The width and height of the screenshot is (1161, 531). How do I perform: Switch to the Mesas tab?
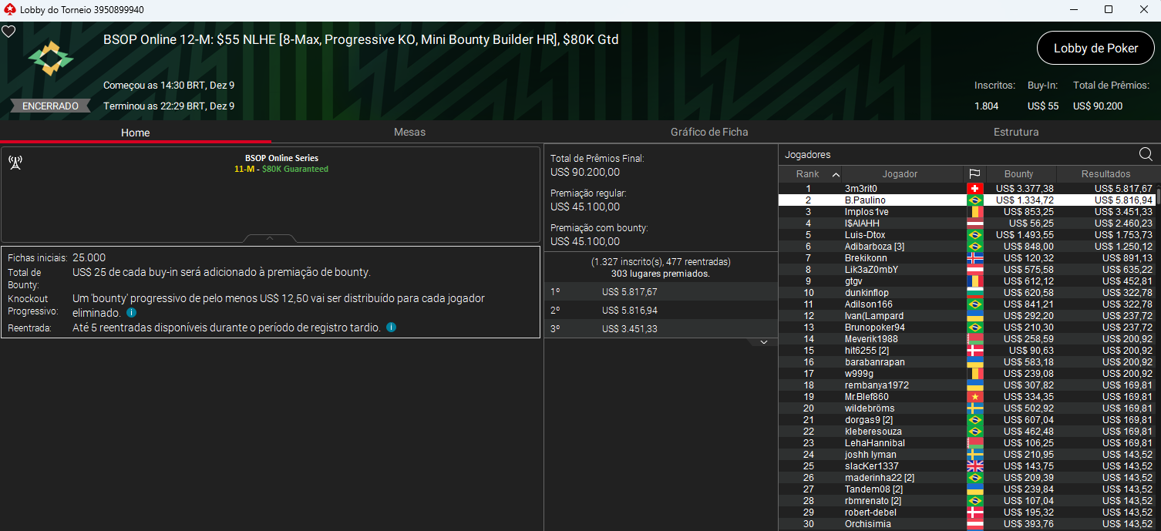tap(409, 132)
